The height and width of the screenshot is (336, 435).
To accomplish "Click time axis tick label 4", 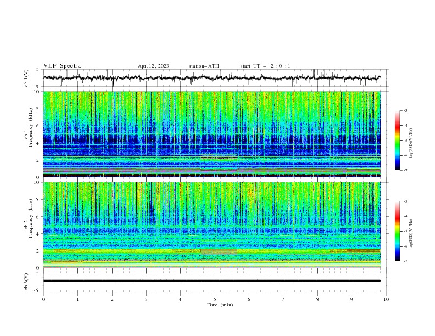I will (x=181, y=299).
